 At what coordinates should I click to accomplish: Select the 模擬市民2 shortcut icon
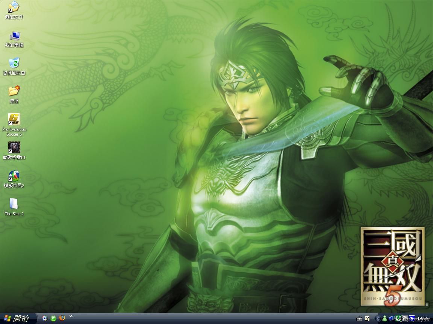point(14,179)
